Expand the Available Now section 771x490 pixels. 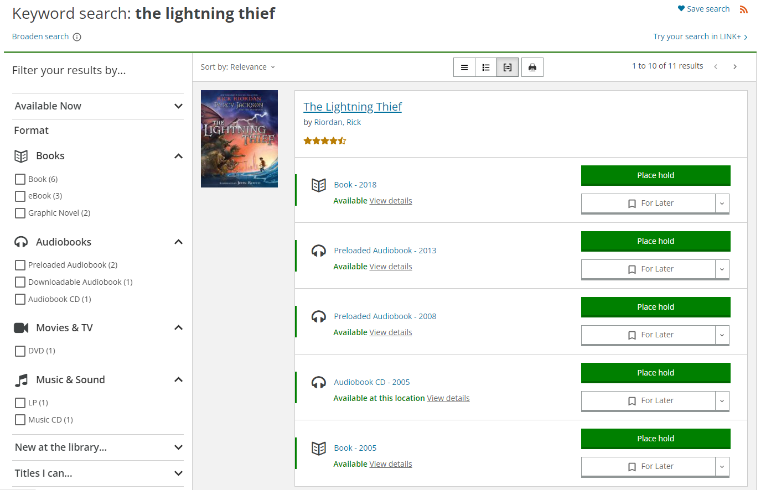pyautogui.click(x=178, y=106)
